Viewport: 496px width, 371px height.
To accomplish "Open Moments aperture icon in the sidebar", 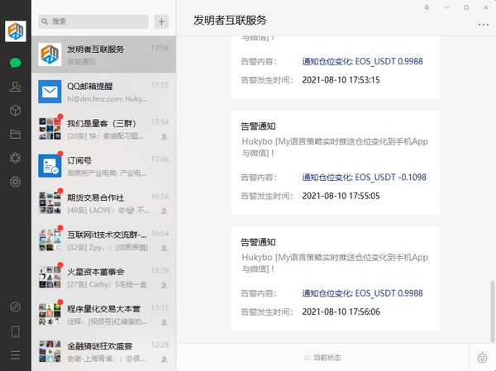I will coord(15,181).
